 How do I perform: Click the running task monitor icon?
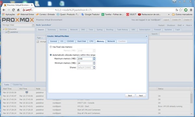click(x=27, y=92)
